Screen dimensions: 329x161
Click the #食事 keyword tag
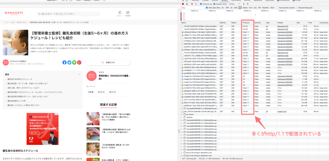point(91,92)
